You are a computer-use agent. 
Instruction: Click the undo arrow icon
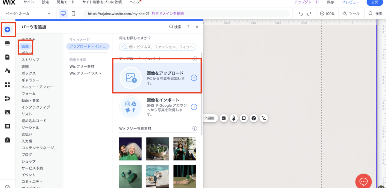click(x=300, y=14)
